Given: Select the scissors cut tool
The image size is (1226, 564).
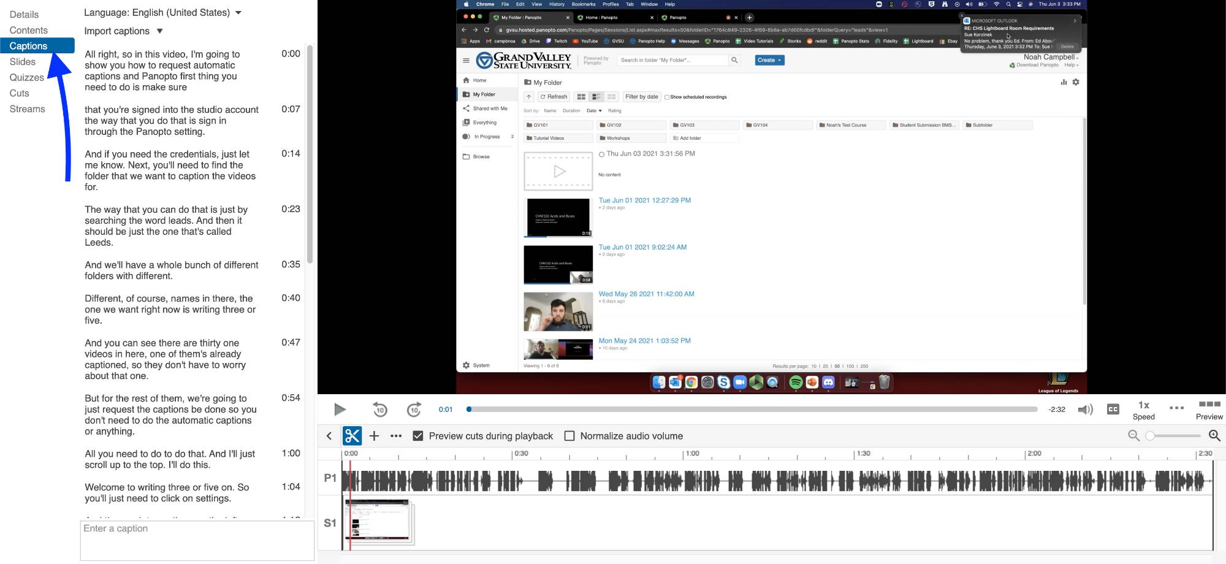Looking at the screenshot, I should point(352,436).
